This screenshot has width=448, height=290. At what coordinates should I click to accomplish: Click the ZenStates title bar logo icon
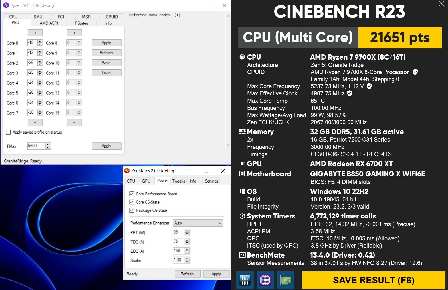(127, 171)
